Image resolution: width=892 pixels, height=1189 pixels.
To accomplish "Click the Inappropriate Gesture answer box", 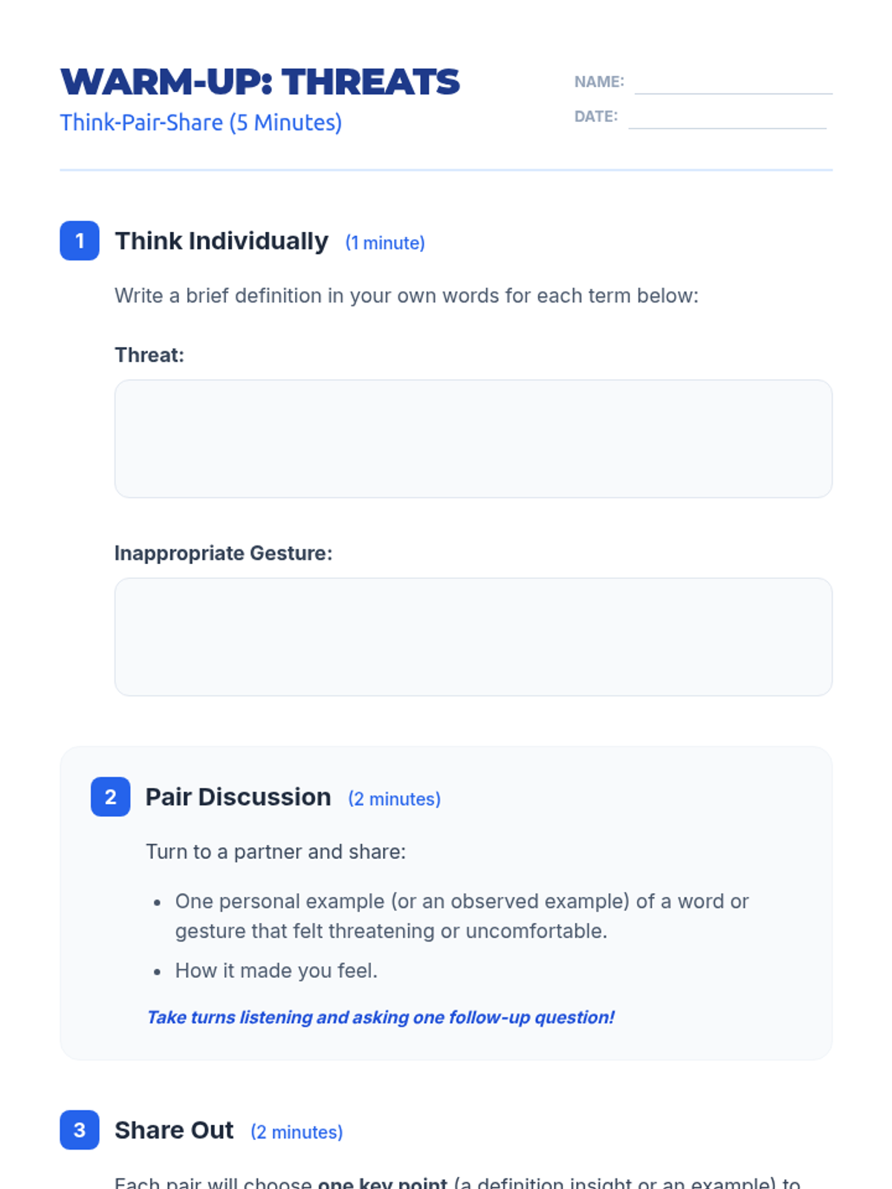I will pos(473,637).
